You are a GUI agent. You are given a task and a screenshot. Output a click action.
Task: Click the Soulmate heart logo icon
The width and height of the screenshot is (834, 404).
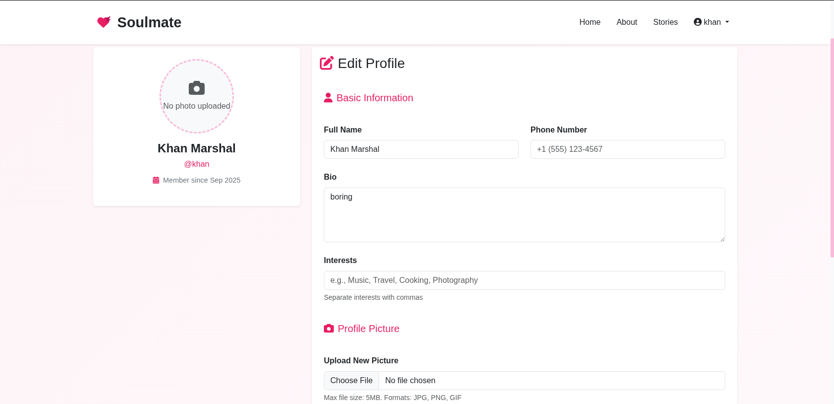[104, 22]
